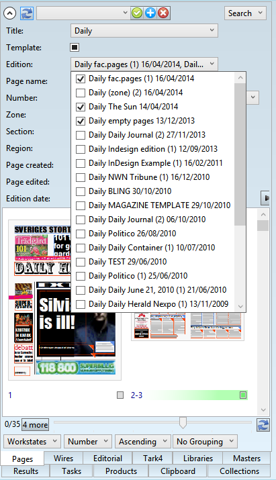Expand the Workstates dropdown
Image resolution: width=276 pixels, height=480 pixels.
coord(32,442)
